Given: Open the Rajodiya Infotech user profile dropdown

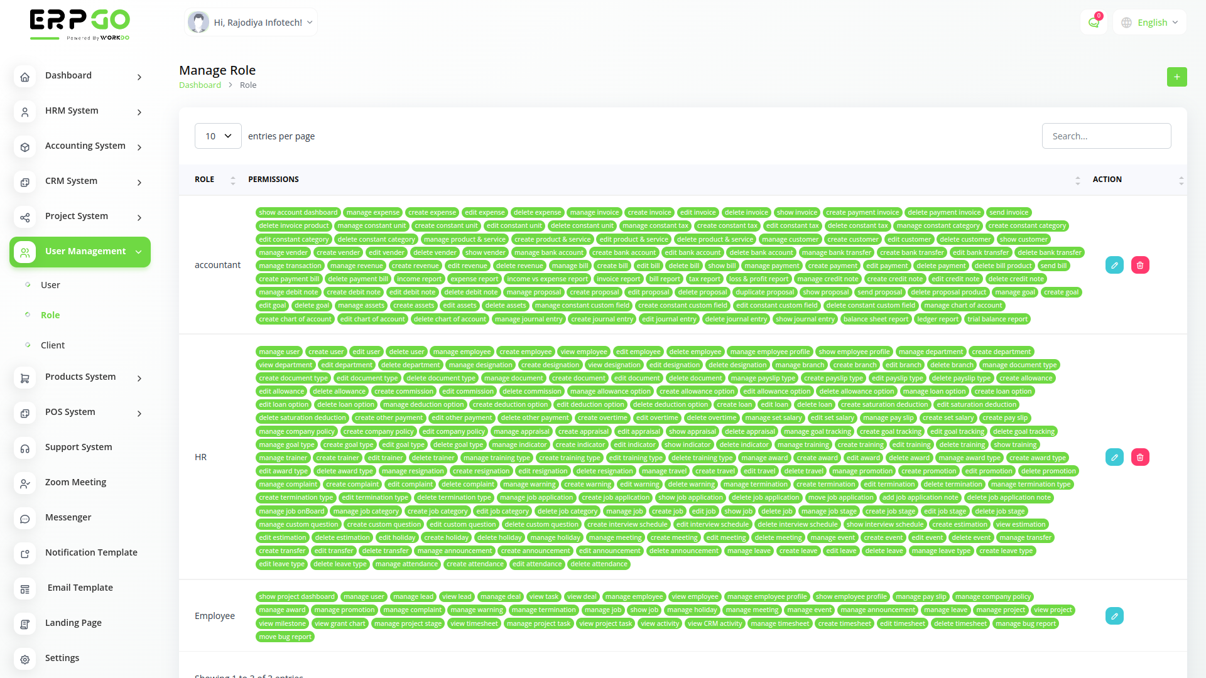Looking at the screenshot, I should pos(251,23).
